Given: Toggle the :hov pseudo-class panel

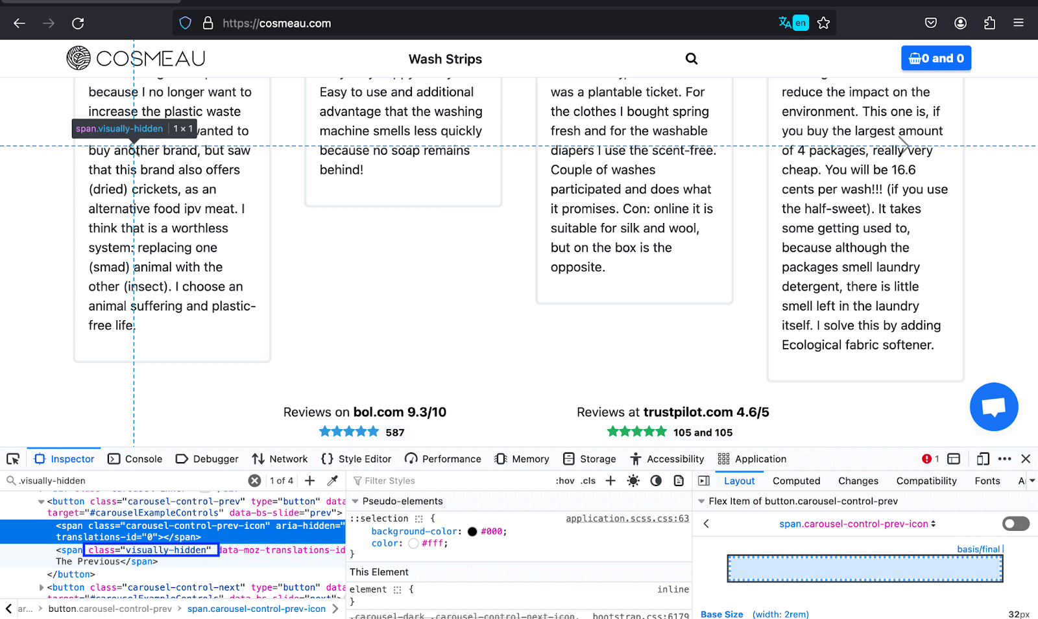Looking at the screenshot, I should [x=565, y=481].
